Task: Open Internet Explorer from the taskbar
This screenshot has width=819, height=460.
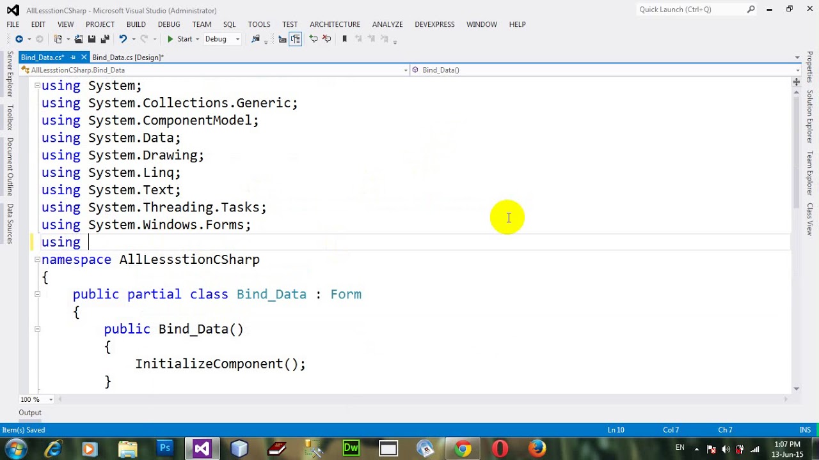Action: 53,448
